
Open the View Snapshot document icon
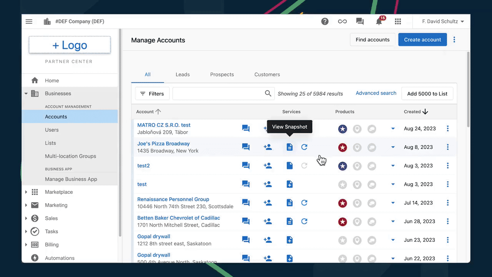pyautogui.click(x=289, y=147)
